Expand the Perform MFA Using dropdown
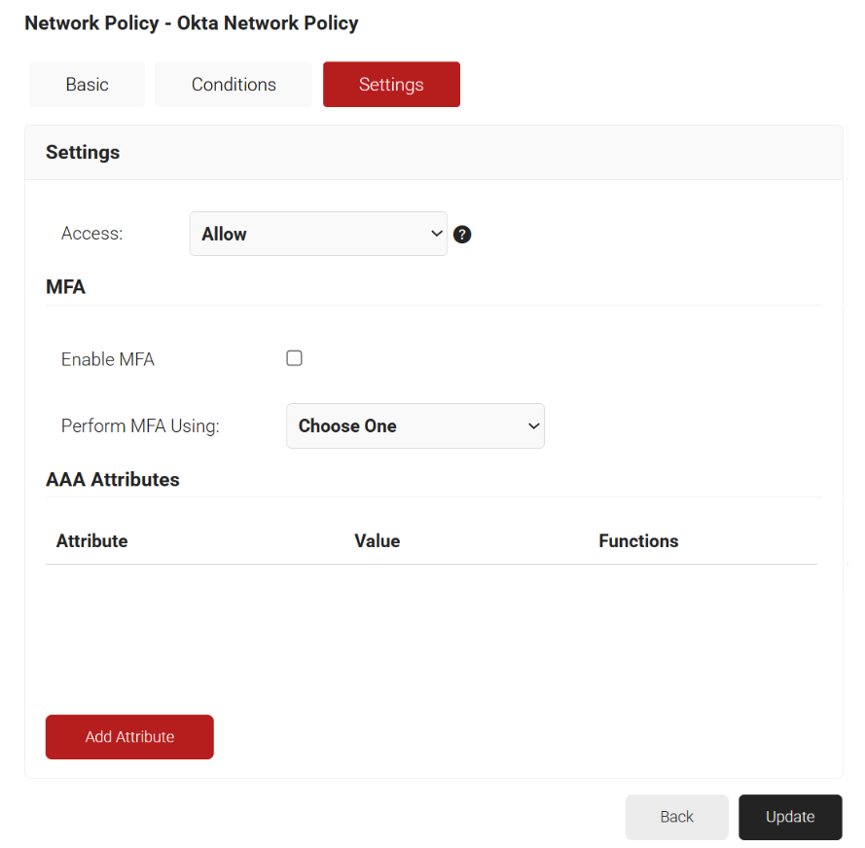 click(415, 425)
